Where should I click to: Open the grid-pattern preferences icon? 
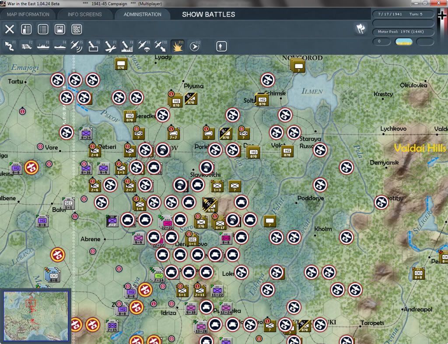click(77, 29)
